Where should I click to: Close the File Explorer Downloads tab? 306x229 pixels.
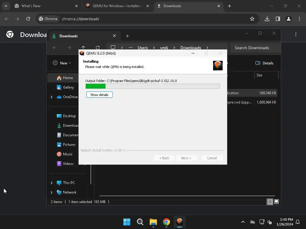pyautogui.click(x=114, y=36)
